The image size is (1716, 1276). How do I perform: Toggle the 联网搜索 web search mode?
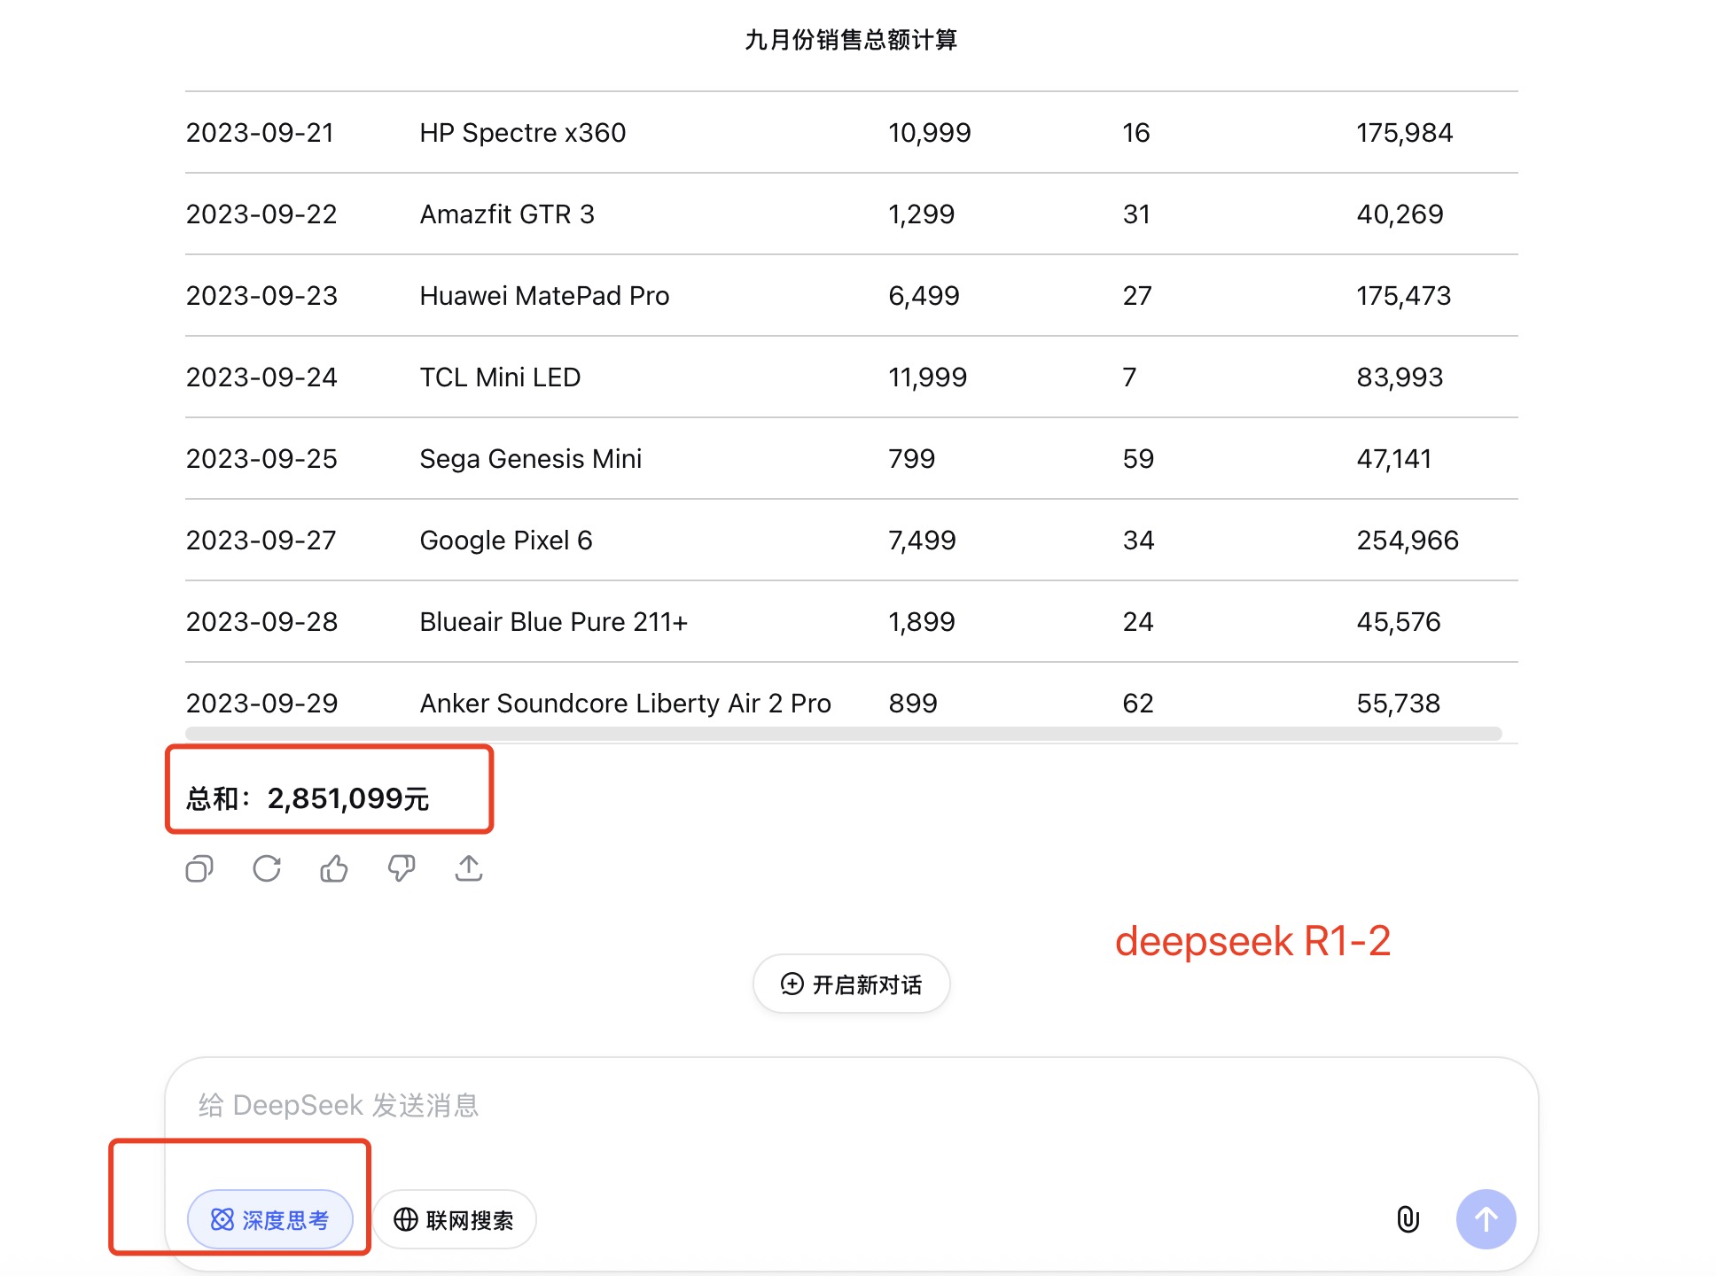pyautogui.click(x=454, y=1220)
